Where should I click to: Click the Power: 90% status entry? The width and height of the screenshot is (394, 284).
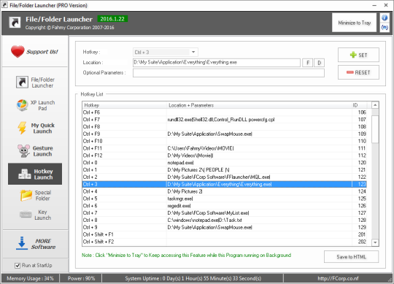81,278
